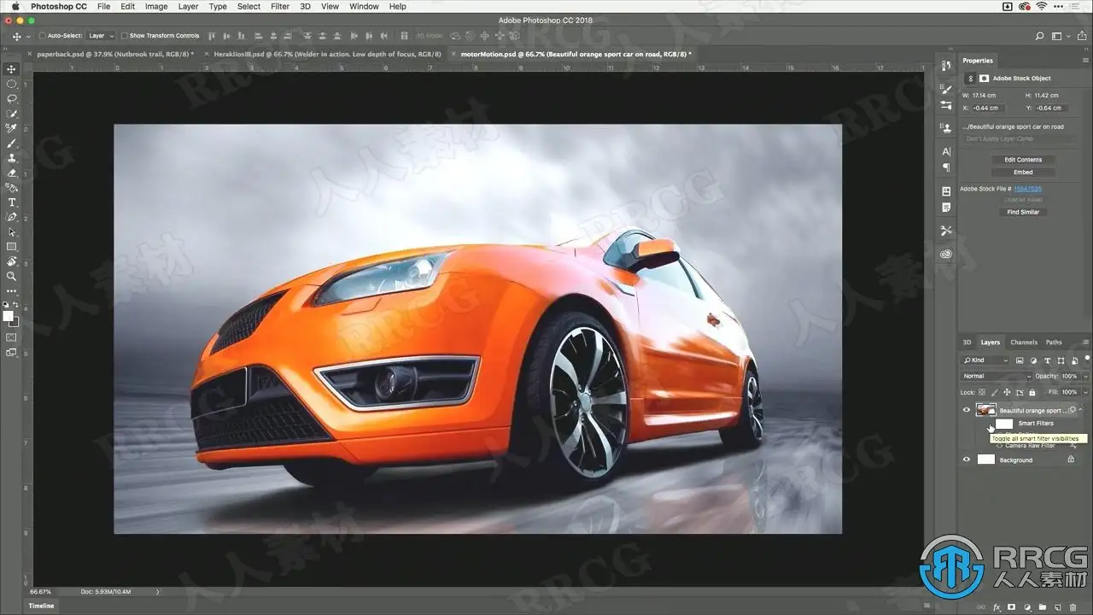The width and height of the screenshot is (1093, 615).
Task: Switch to the Channels tab
Action: tap(1023, 343)
